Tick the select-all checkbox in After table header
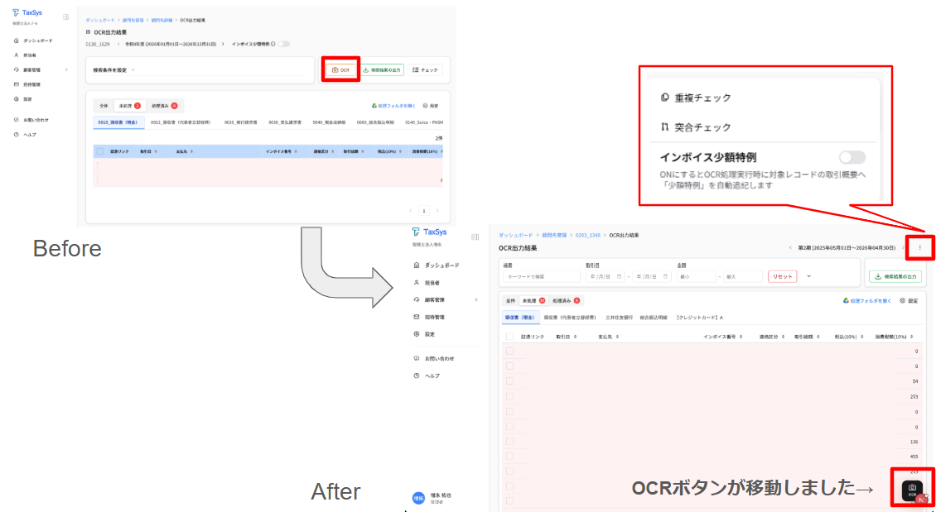The height and width of the screenshot is (526, 941). click(509, 337)
